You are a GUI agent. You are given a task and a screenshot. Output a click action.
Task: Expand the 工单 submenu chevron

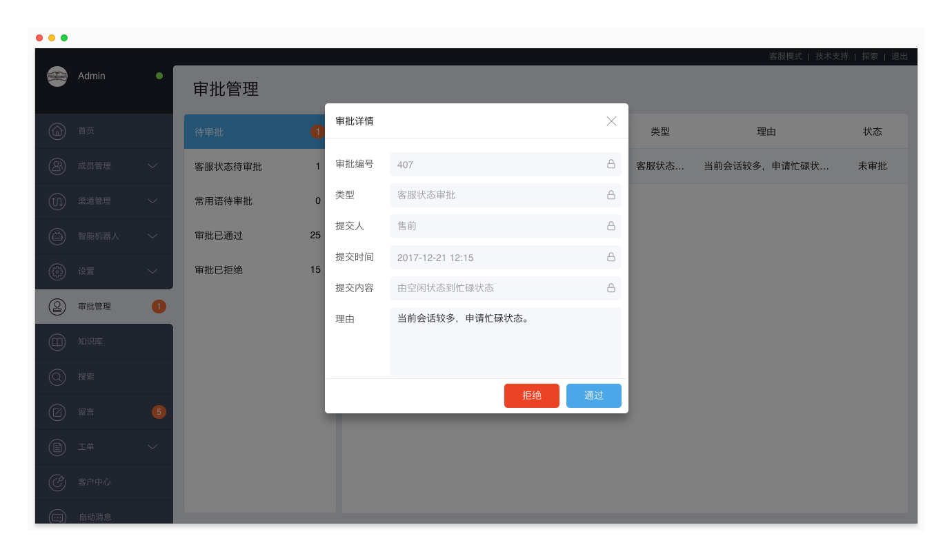coord(153,447)
